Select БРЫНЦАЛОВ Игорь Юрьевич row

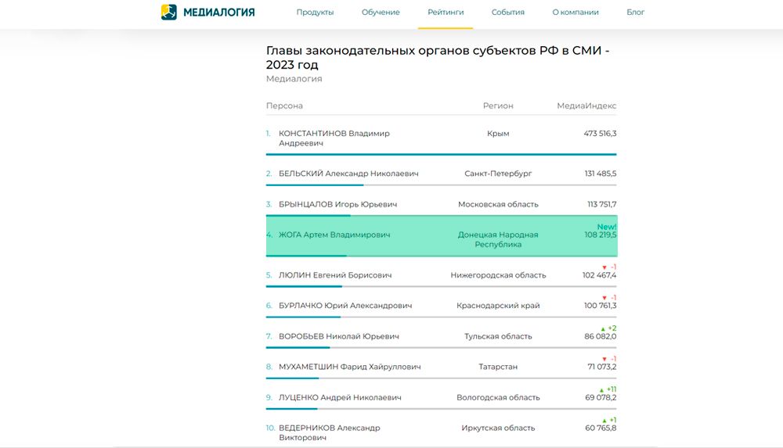point(337,204)
